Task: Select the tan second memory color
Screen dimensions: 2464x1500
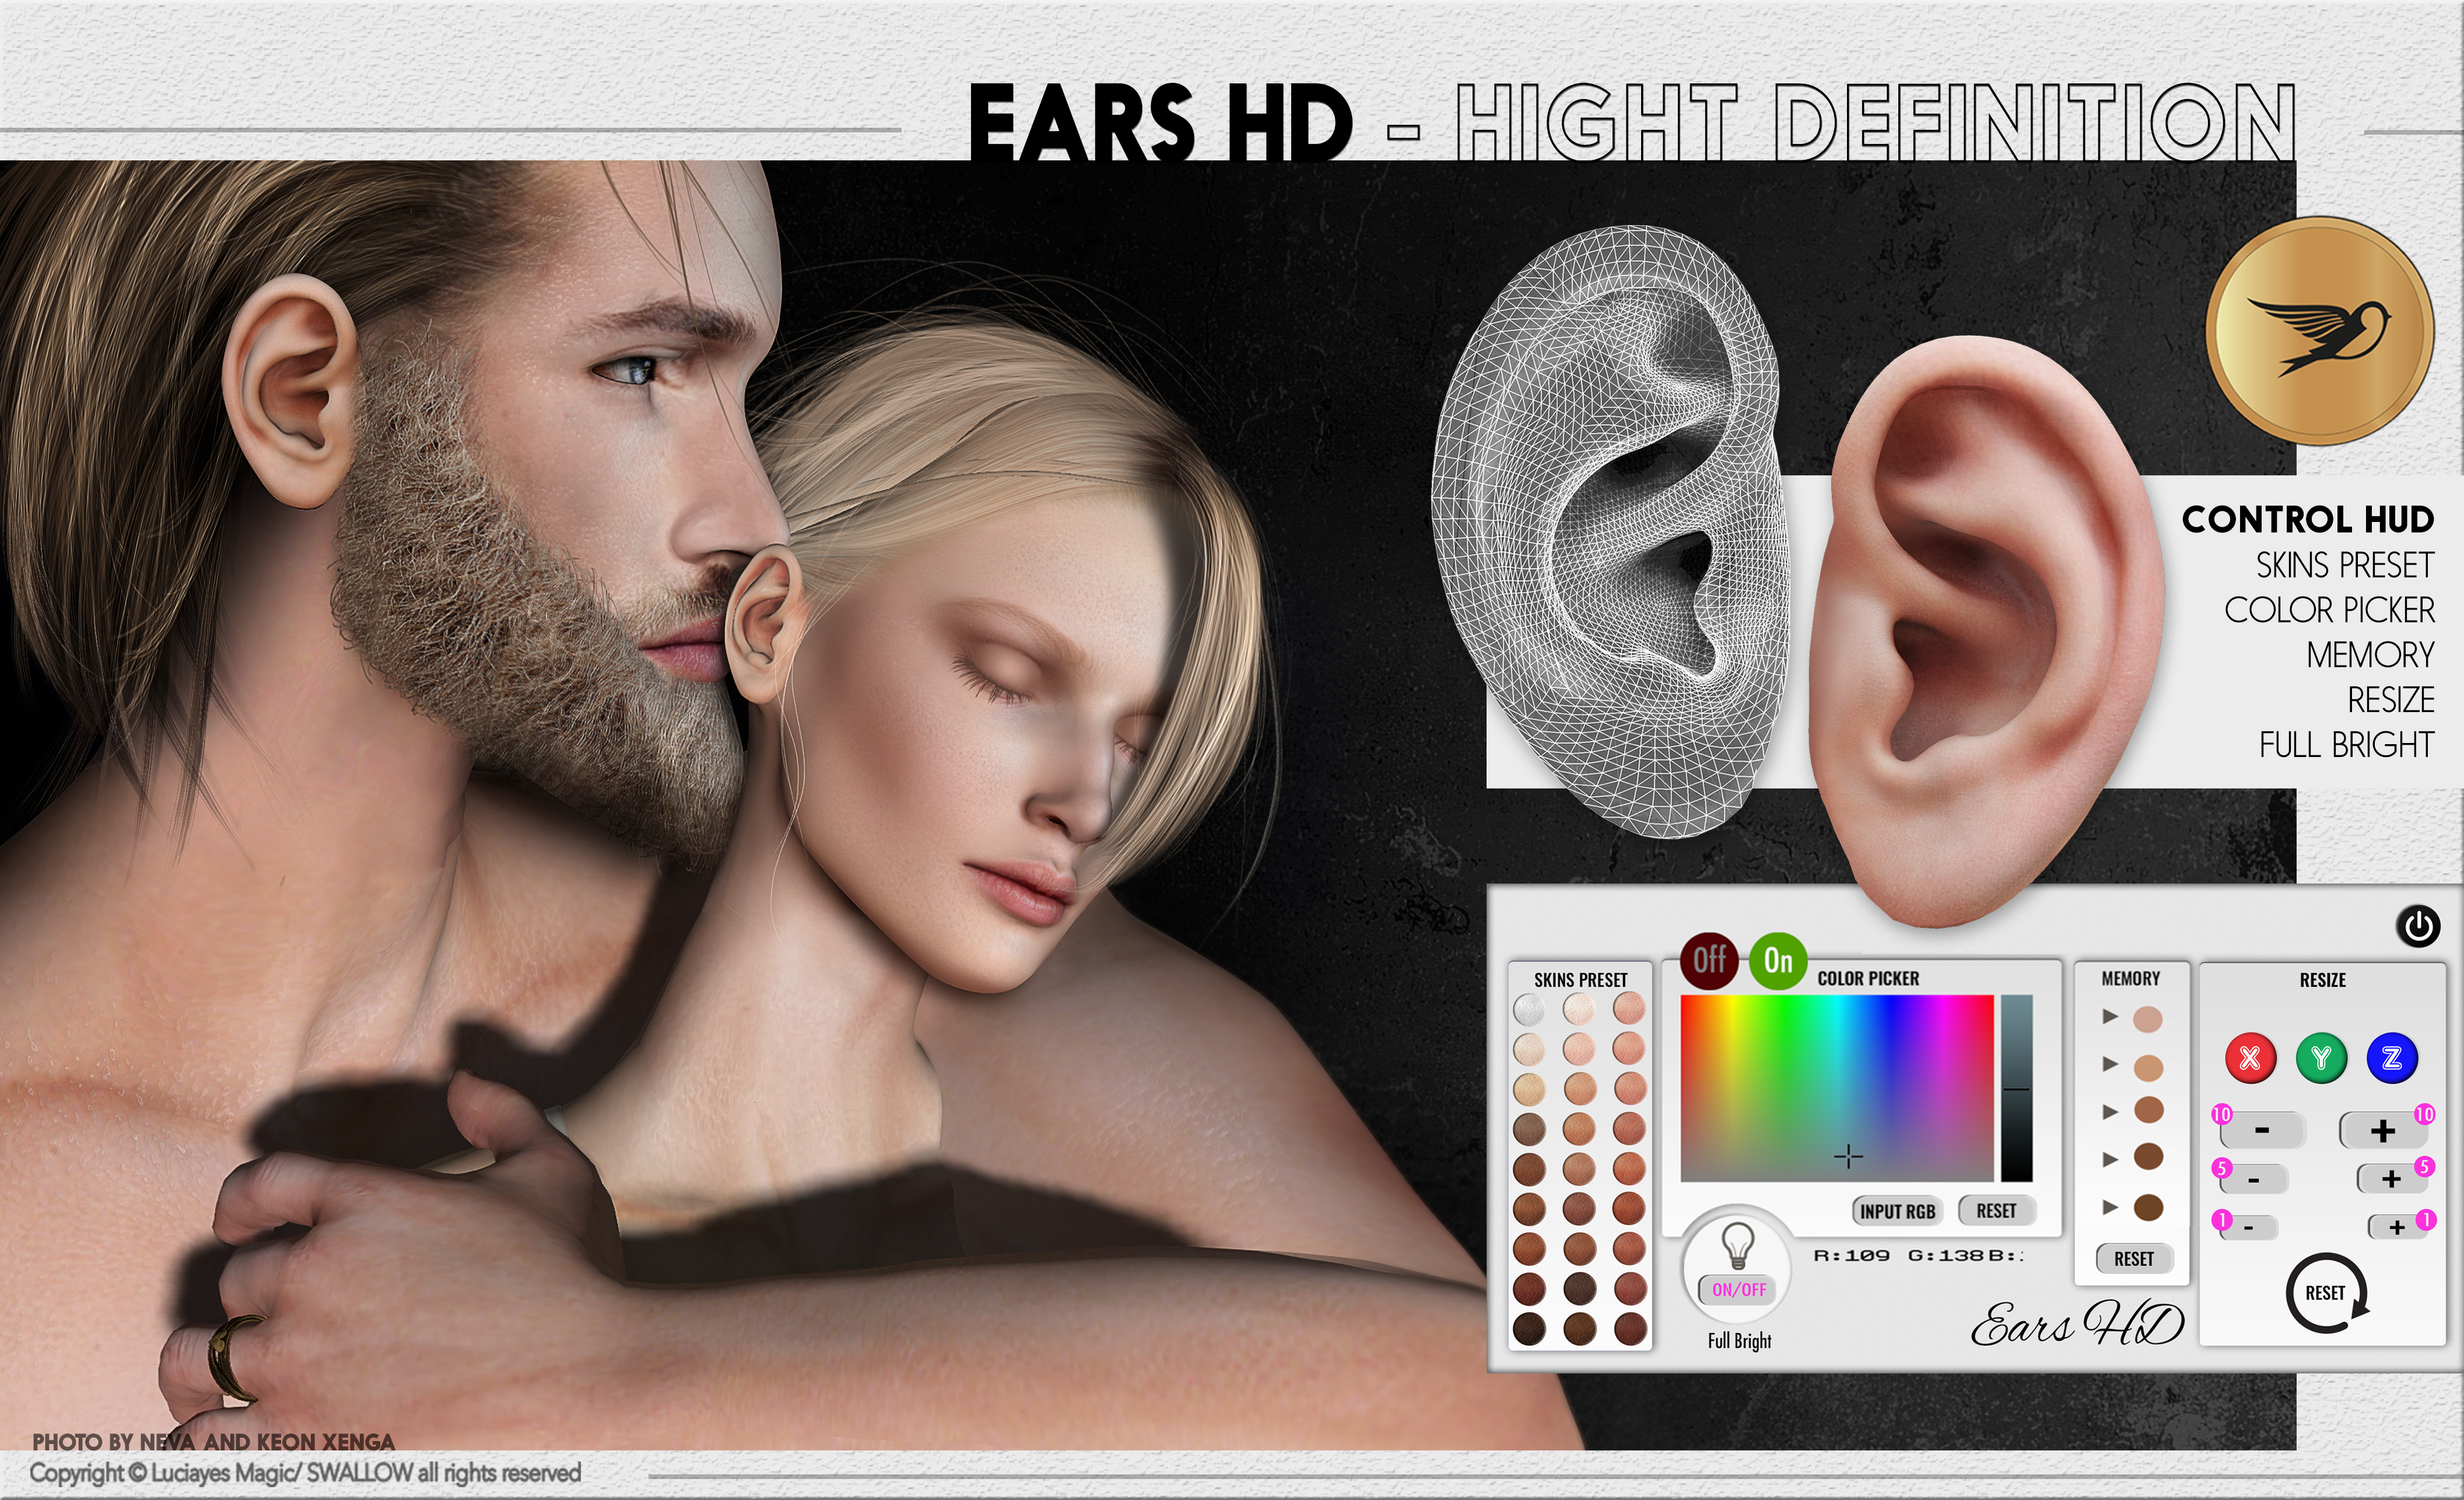Action: [2148, 1067]
